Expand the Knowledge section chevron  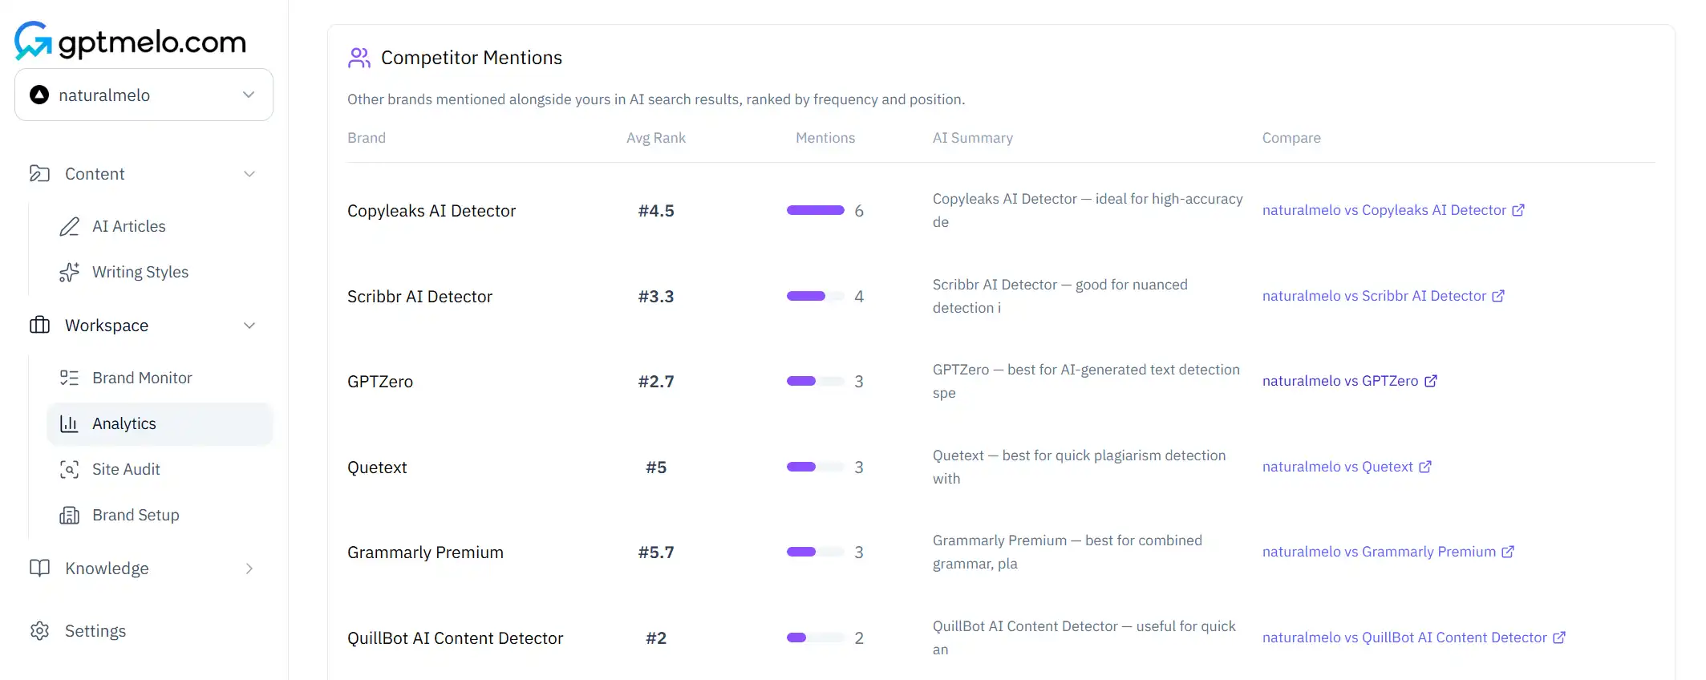pyautogui.click(x=249, y=569)
